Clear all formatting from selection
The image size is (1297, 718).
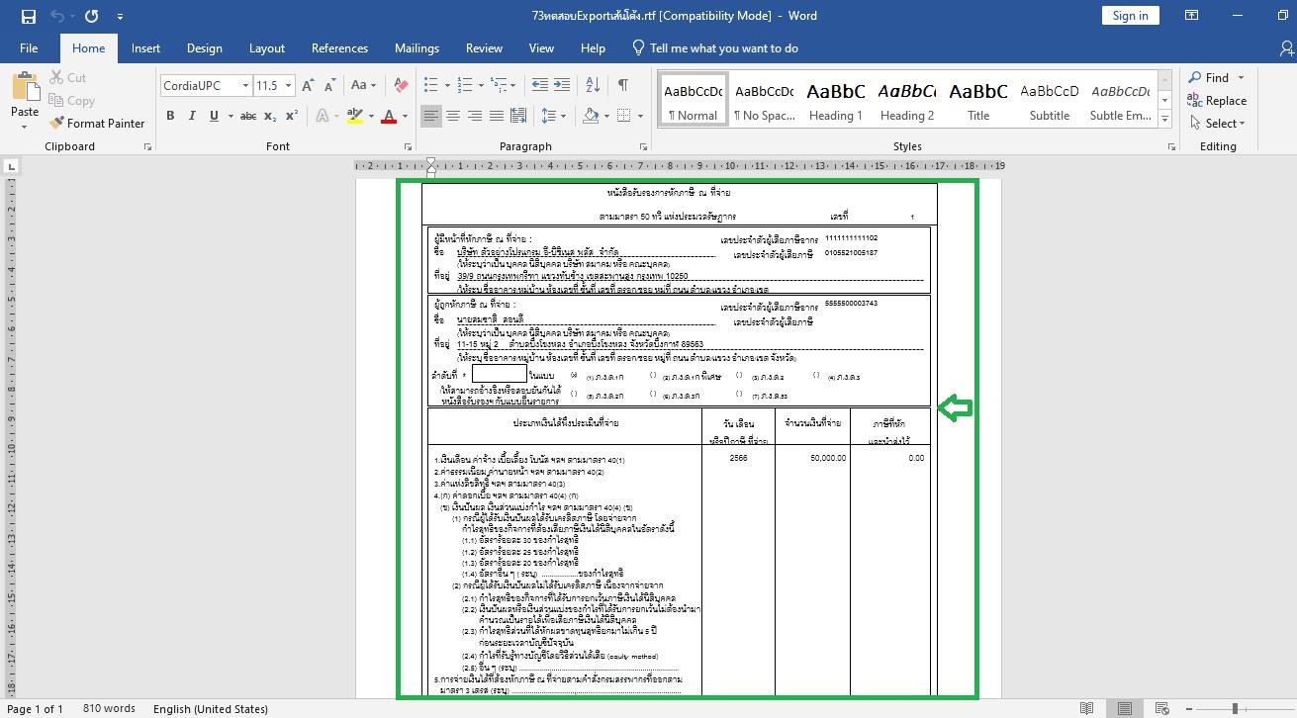(401, 86)
